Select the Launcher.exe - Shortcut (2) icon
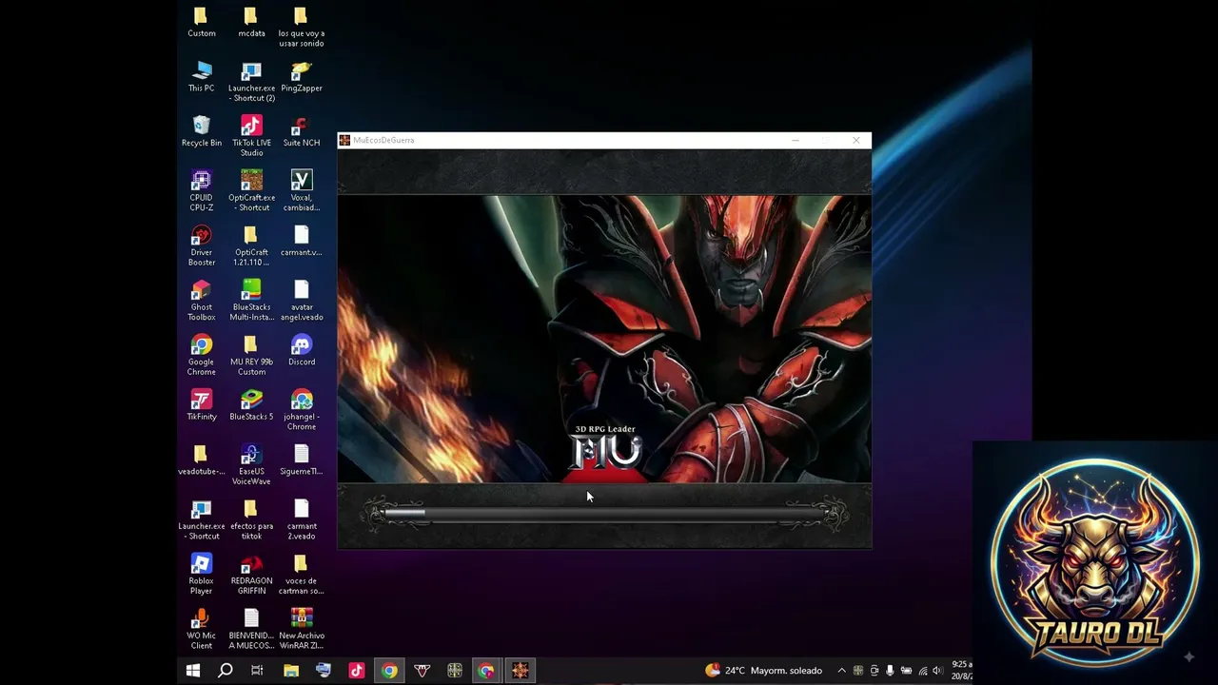The width and height of the screenshot is (1218, 685). (251, 83)
